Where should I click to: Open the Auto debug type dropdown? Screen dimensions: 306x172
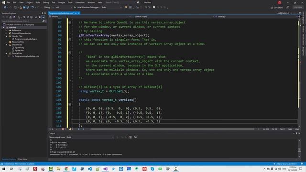(x=111, y=8)
